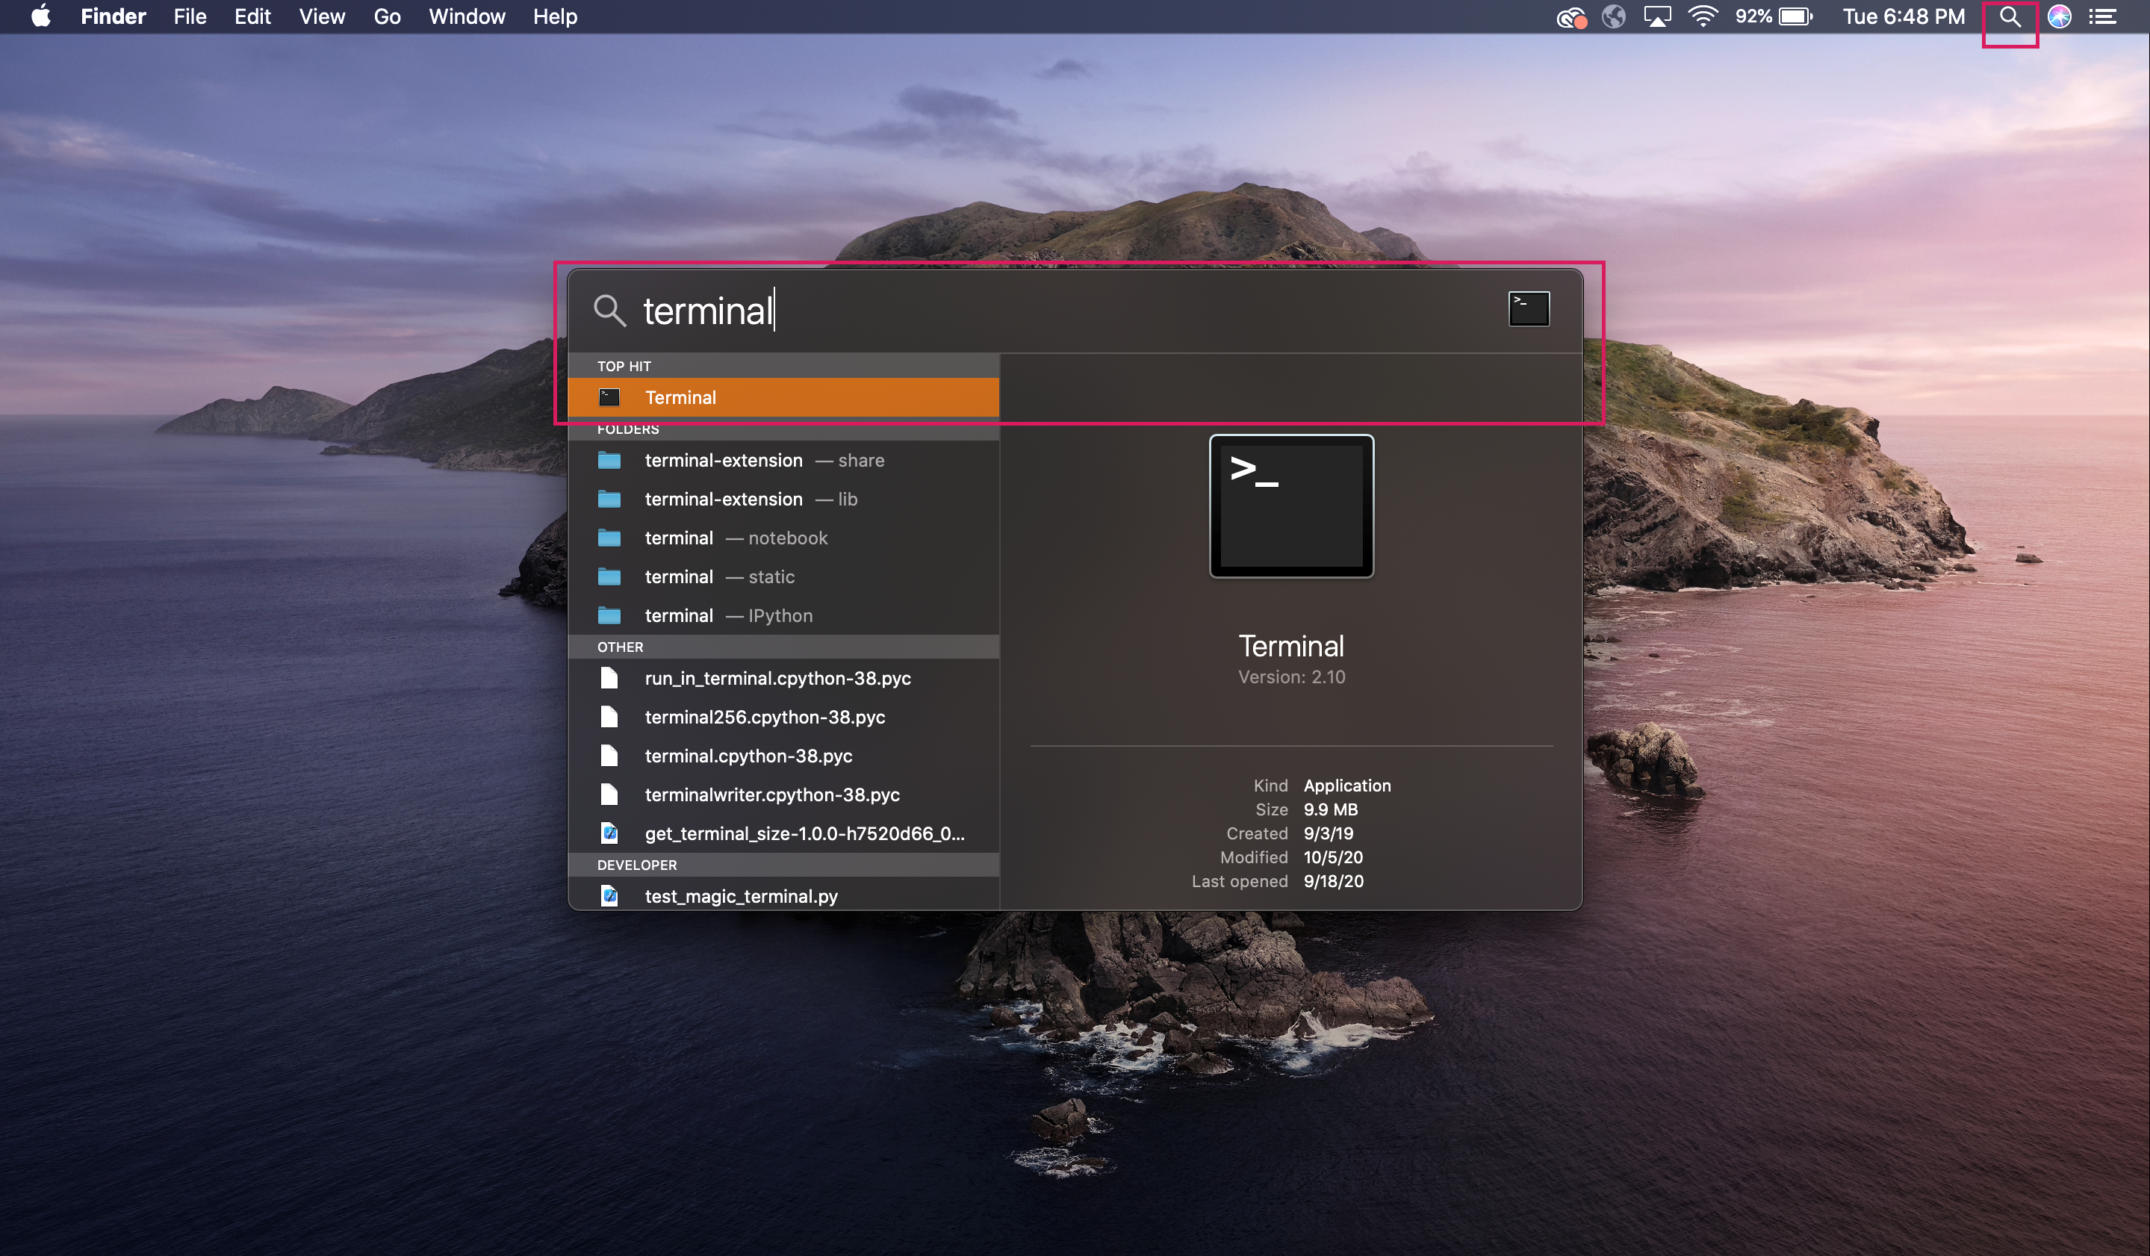Screen dimensions: 2150x1256
Task: Select terminal.cpython-38.pyc result
Action: 783,756
